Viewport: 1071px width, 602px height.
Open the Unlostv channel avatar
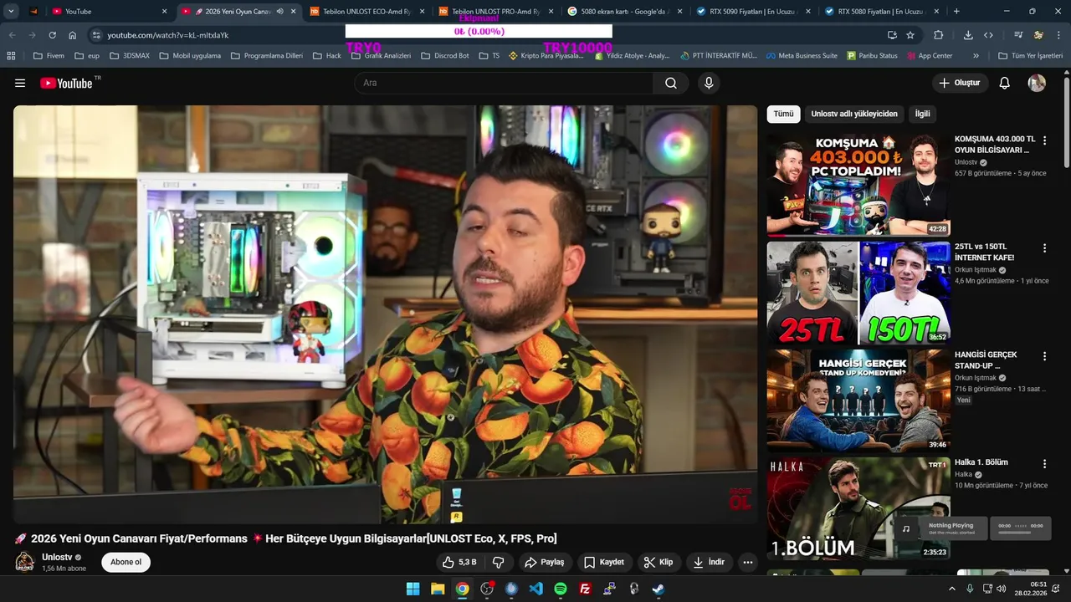tap(25, 562)
